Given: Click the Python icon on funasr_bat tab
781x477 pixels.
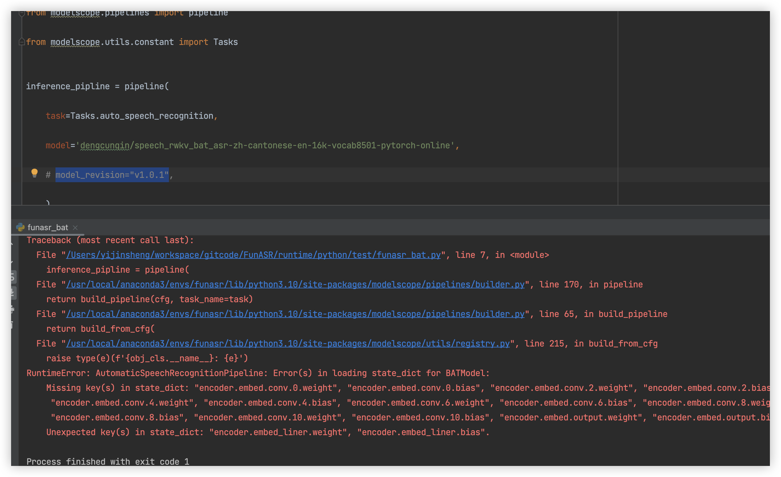Looking at the screenshot, I should click(20, 227).
